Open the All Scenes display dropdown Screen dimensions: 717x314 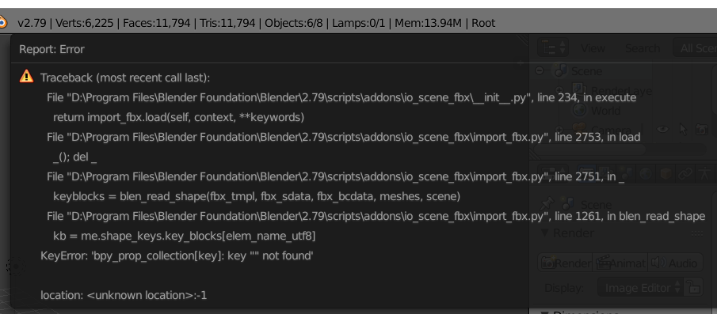695,48
